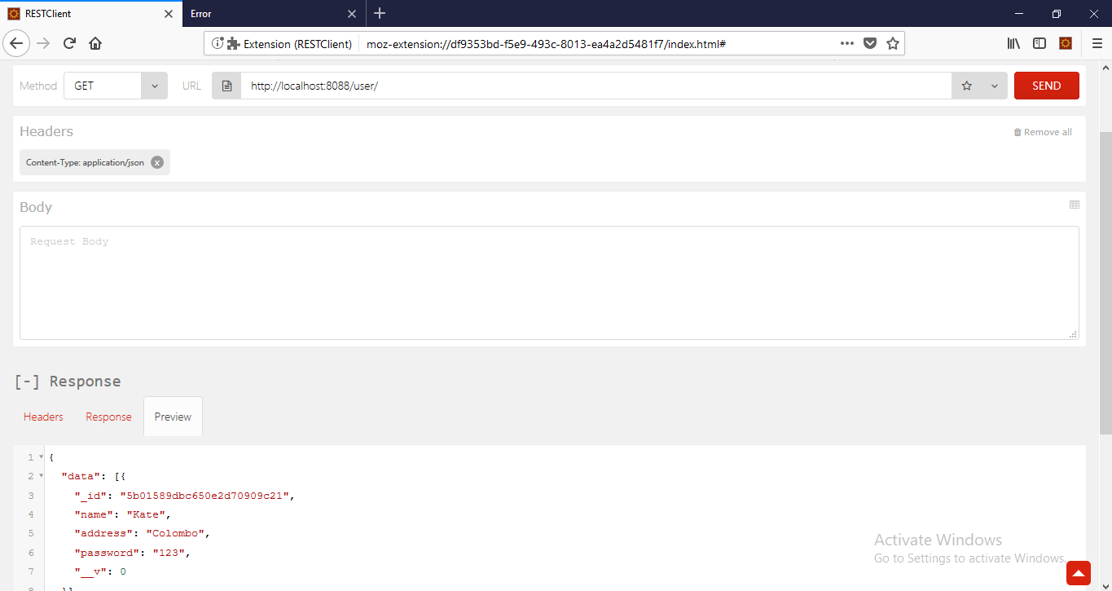The image size is (1112, 591).
Task: Remove the Content-Type header tag
Action: [x=157, y=162]
